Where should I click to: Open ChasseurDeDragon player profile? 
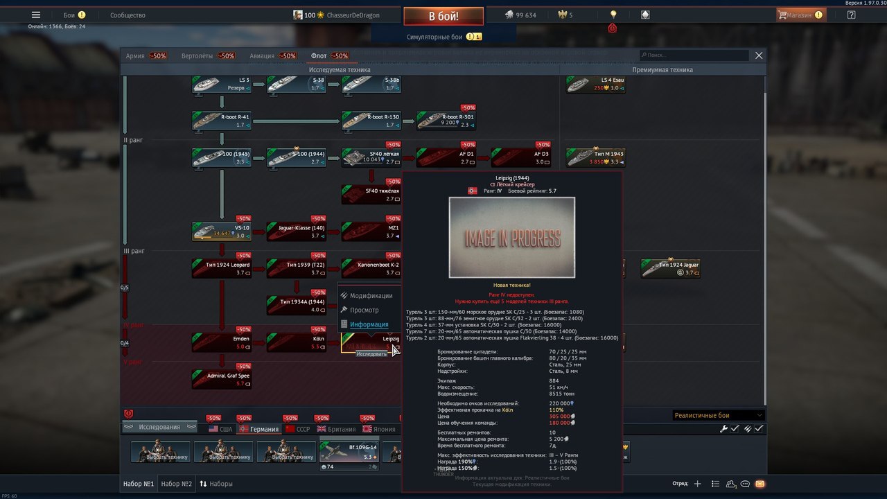click(x=345, y=15)
